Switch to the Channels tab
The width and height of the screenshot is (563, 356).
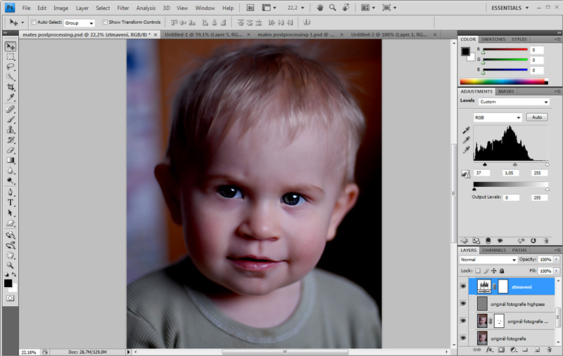[494, 250]
